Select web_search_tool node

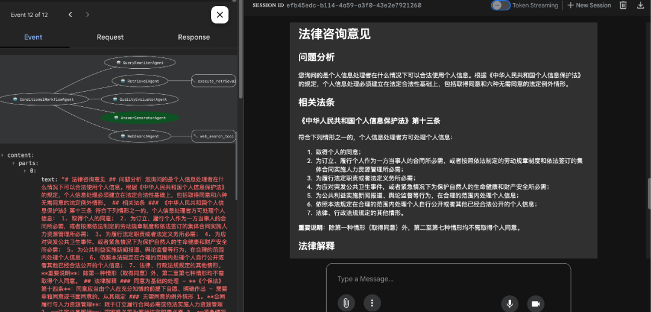pyautogui.click(x=214, y=136)
